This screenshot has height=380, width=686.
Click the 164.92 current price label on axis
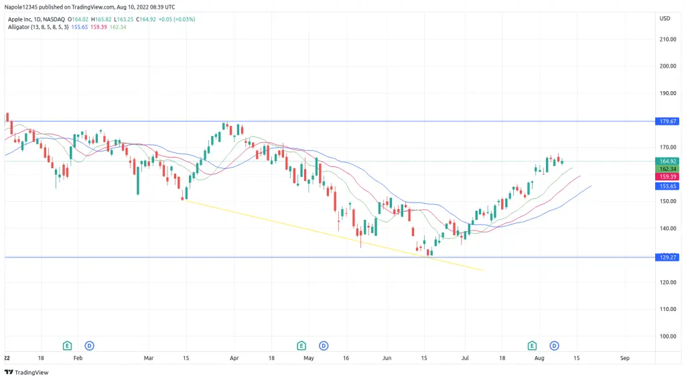667,161
